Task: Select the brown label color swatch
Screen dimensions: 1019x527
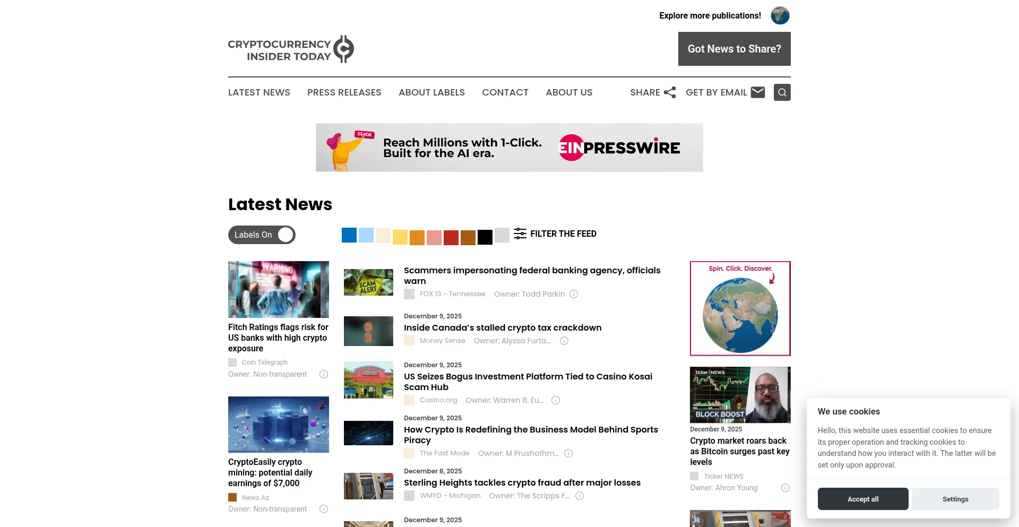Action: coord(468,237)
